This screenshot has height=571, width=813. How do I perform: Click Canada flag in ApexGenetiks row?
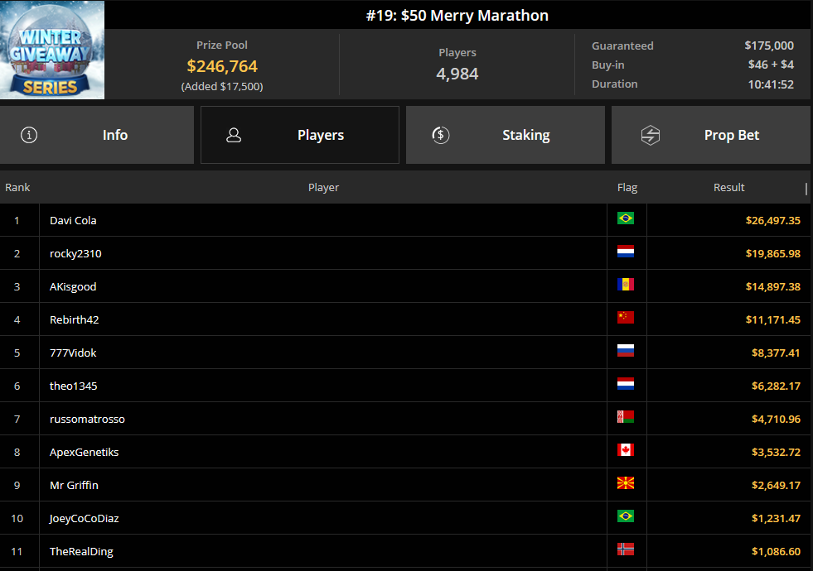pyautogui.click(x=626, y=450)
